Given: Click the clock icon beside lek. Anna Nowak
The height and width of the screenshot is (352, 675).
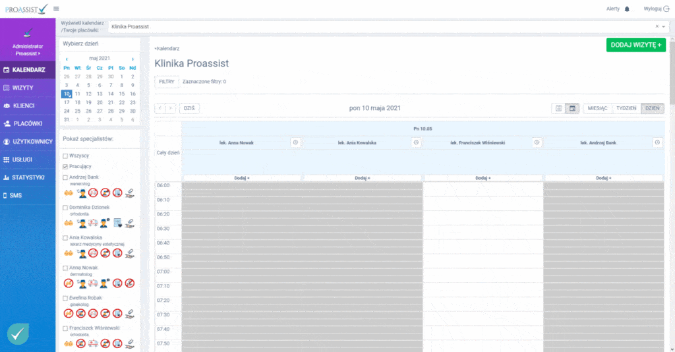Looking at the screenshot, I should [295, 142].
